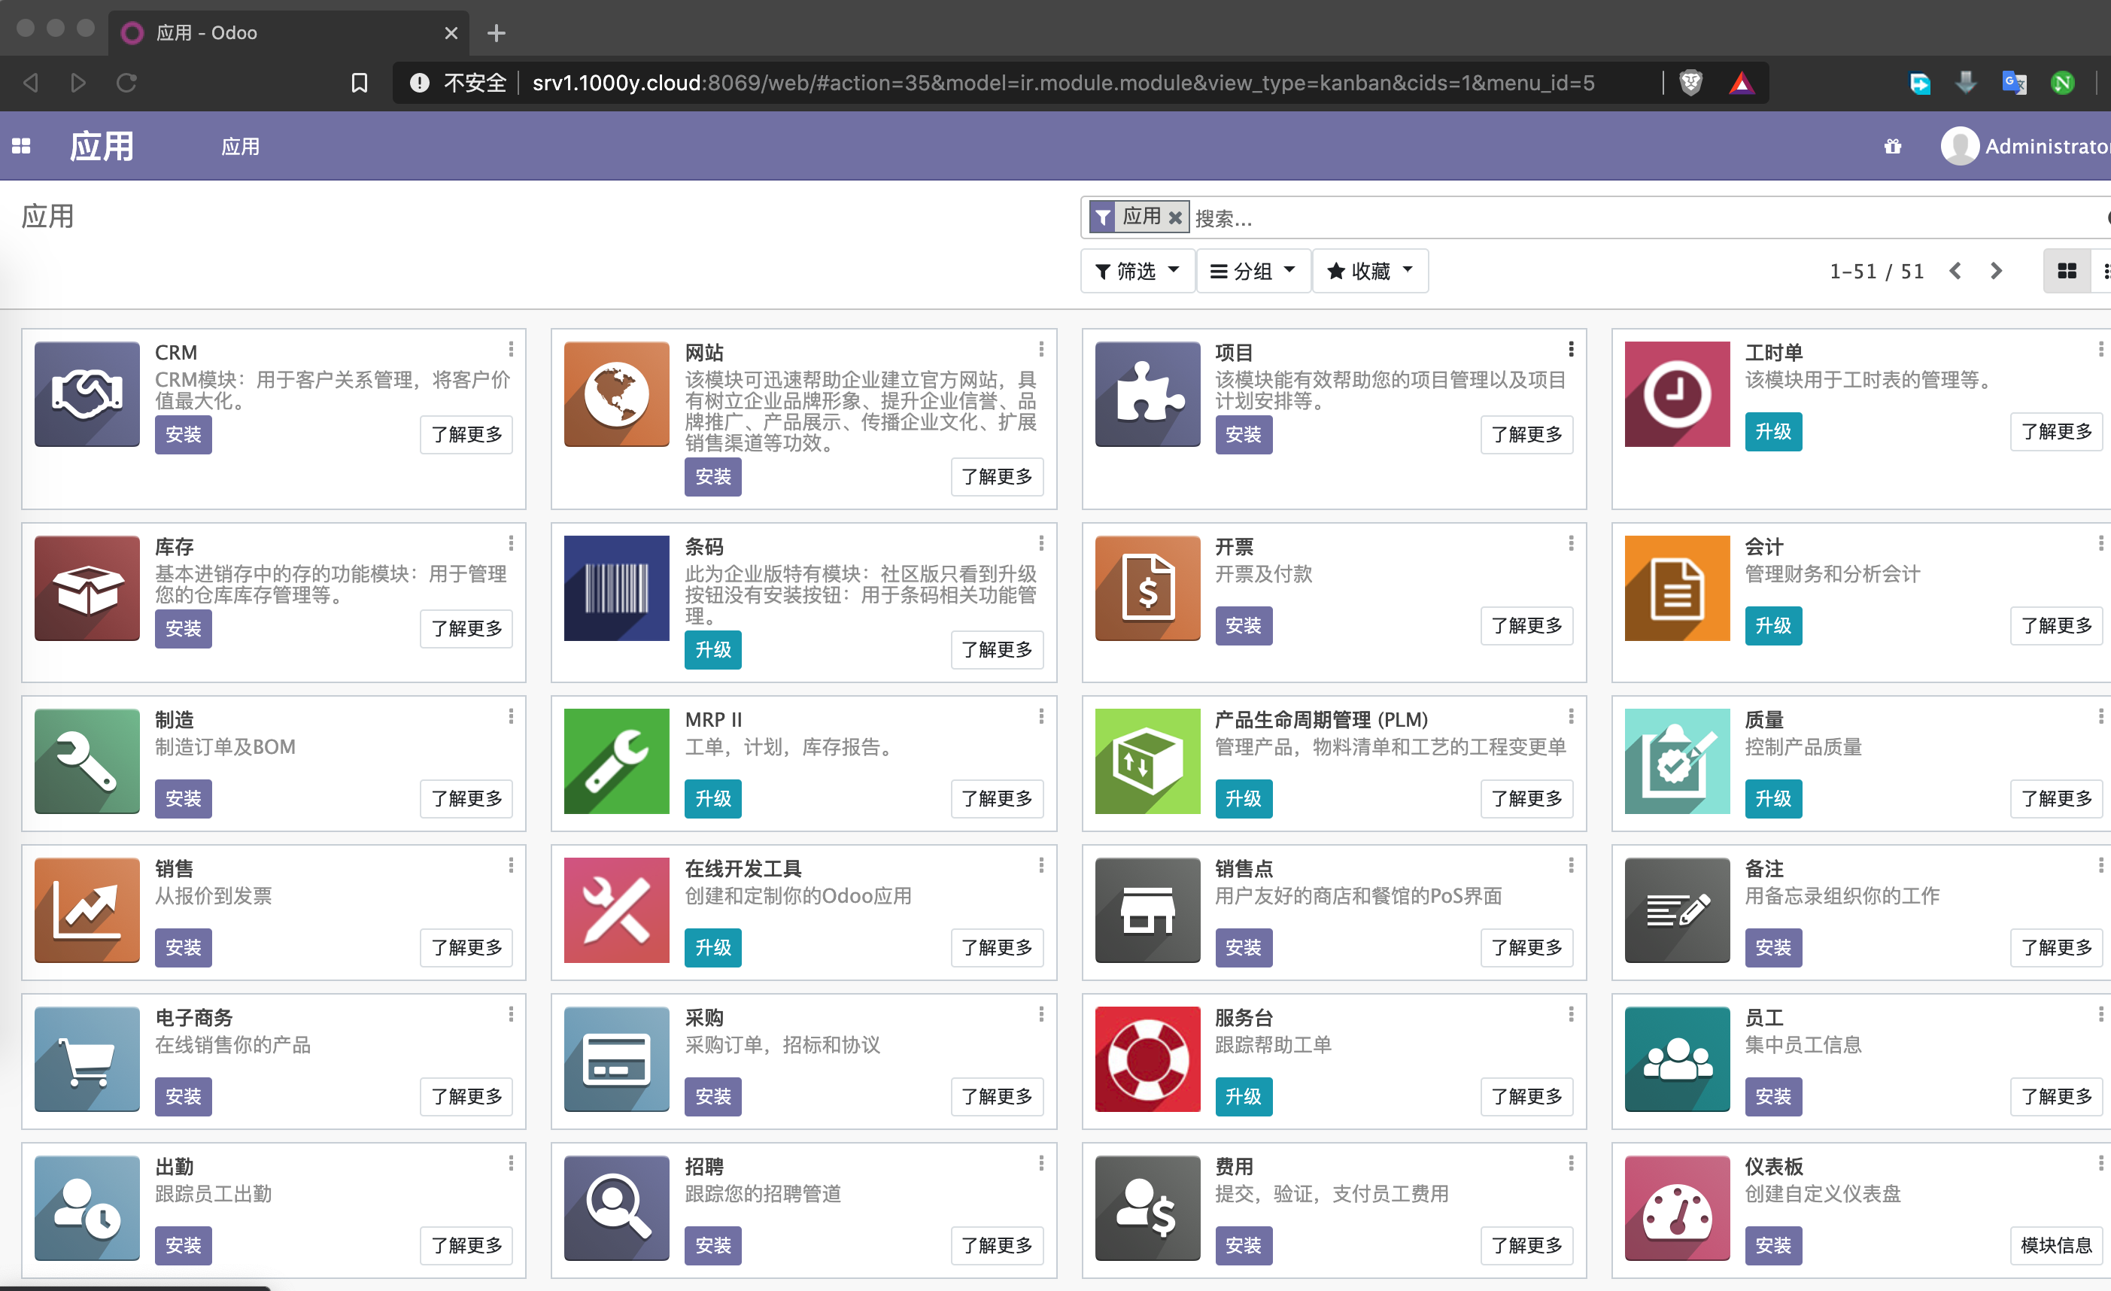
Task: Click the 服务台 lifebuoy icon
Action: point(1147,1059)
